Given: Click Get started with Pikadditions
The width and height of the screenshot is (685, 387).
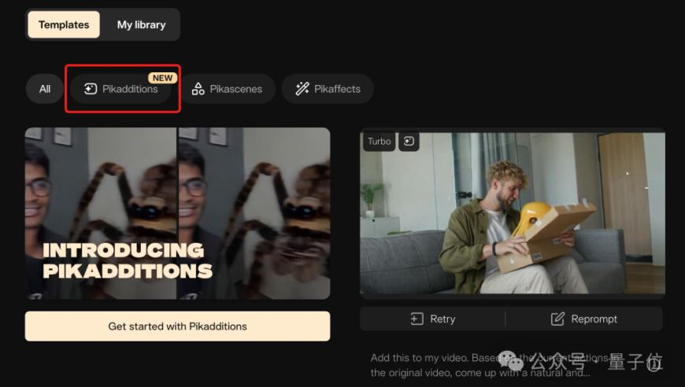Looking at the screenshot, I should pos(177,326).
